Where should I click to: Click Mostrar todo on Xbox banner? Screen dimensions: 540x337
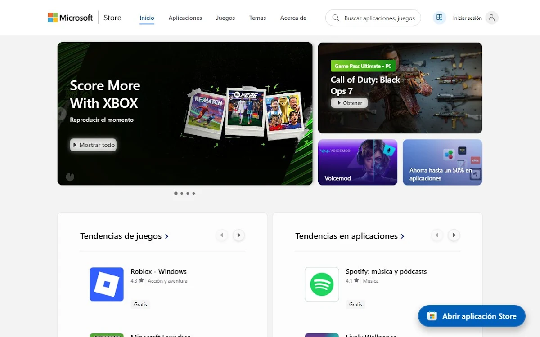coord(93,145)
